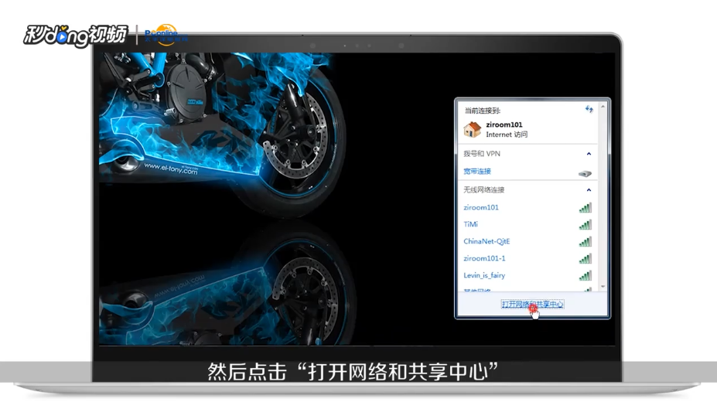Click the house icon beside ziroom101
The image size is (717, 402).
pyautogui.click(x=473, y=129)
